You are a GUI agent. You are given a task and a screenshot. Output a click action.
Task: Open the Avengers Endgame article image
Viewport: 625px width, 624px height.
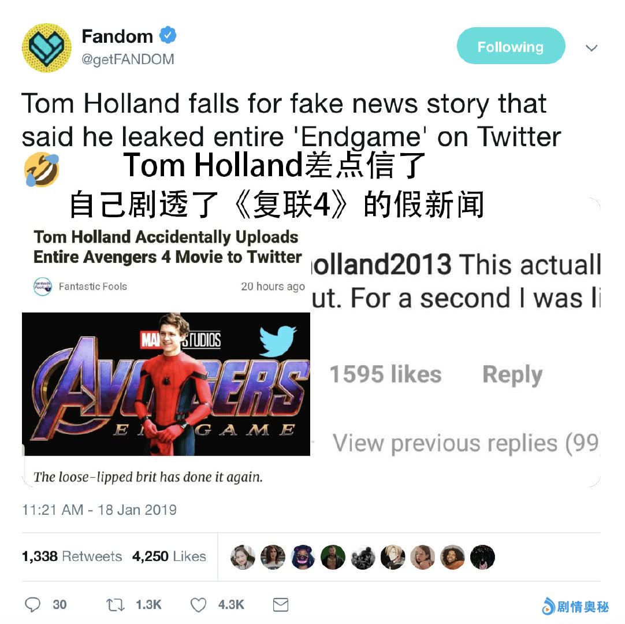coord(166,384)
